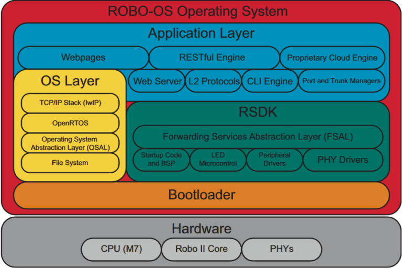Image resolution: width=402 pixels, height=268 pixels.
Task: Click the Peripheral Drivers box
Action: [x=275, y=160]
